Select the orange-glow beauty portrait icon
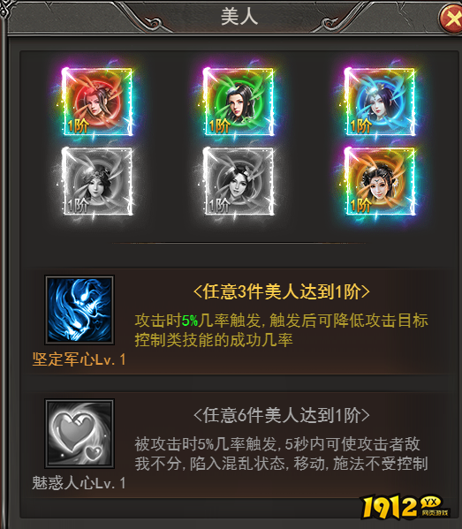 tap(380, 182)
